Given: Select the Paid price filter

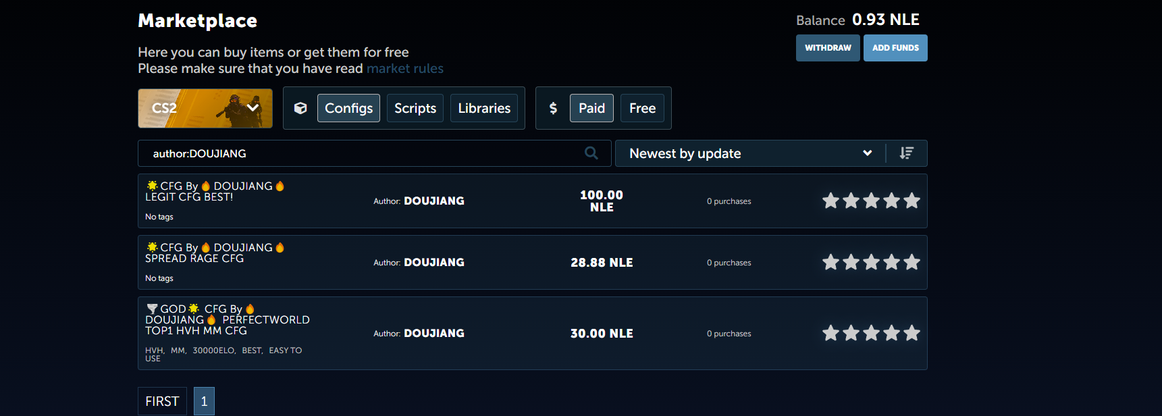Looking at the screenshot, I should coord(591,108).
